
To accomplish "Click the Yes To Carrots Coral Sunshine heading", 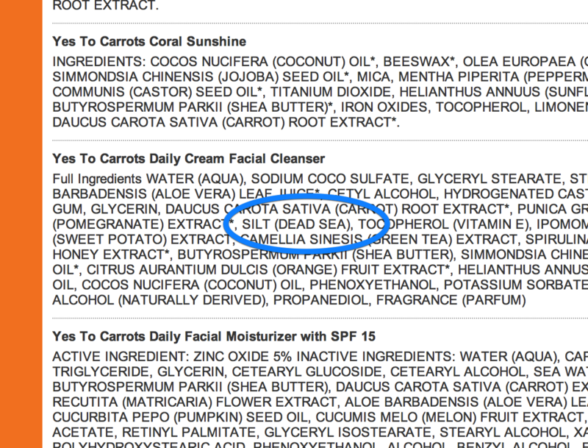I will pos(149,41).
